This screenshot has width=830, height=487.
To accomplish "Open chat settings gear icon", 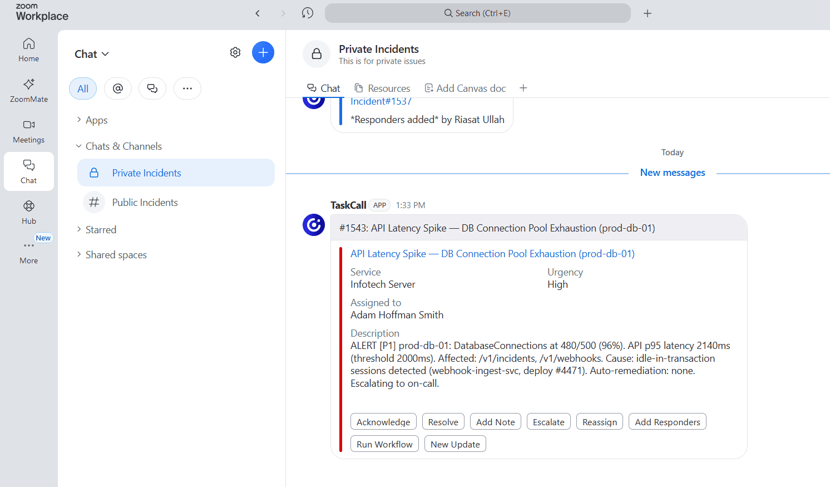I will point(235,52).
